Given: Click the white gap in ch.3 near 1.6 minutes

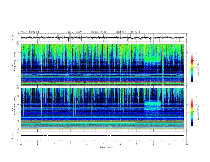Looking at the screenshot, I should 47,136.
